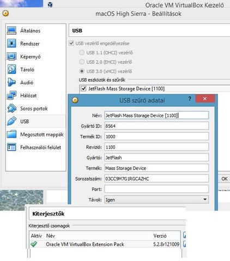This screenshot has height=261, width=230.
Task: Click the Gyártó field containing JetFlash
Action: (x=156, y=157)
